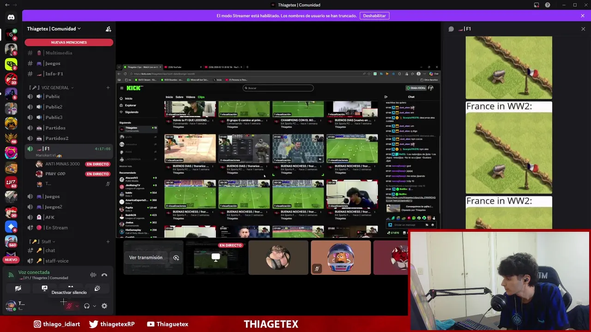Image resolution: width=591 pixels, height=332 pixels.
Task: Open audio output options arrow
Action: (94, 306)
